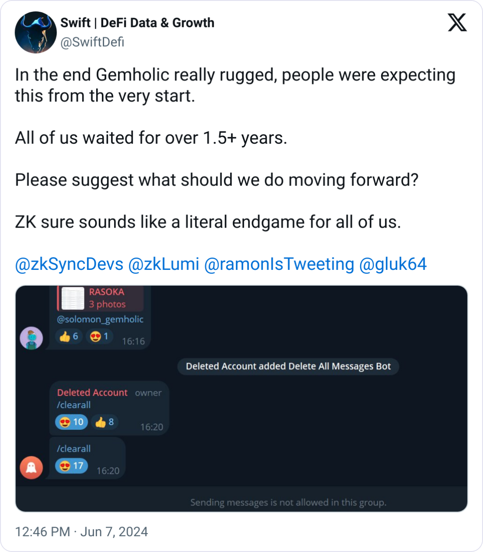The height and width of the screenshot is (552, 483).
Task: Toggle the heart-eyes 10 reaction
Action: (x=72, y=422)
